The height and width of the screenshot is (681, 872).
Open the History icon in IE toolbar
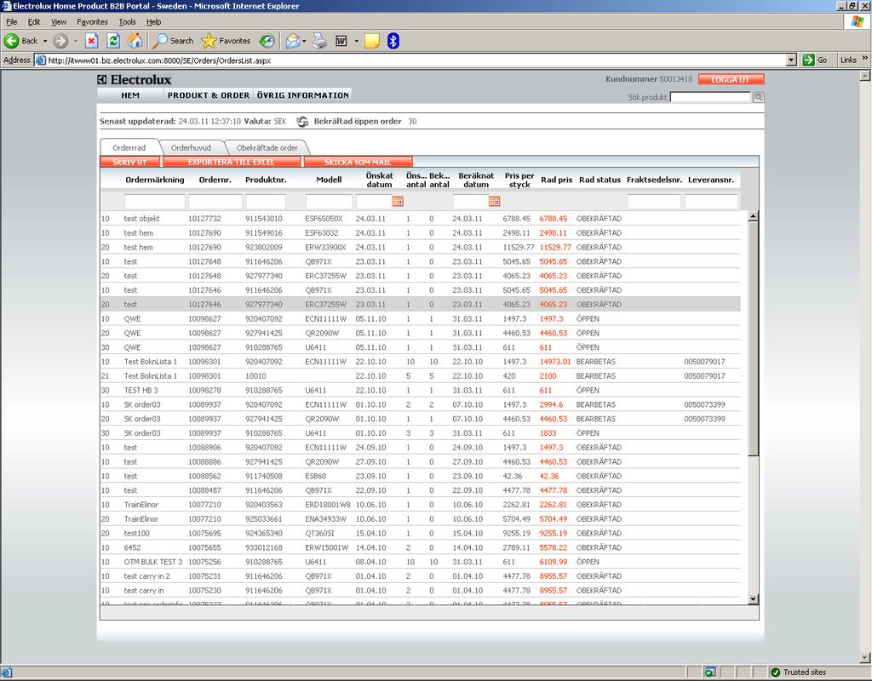tap(267, 41)
